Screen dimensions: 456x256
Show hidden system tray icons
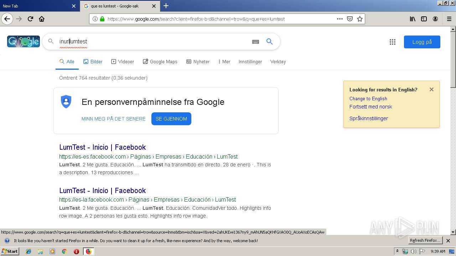point(398,251)
